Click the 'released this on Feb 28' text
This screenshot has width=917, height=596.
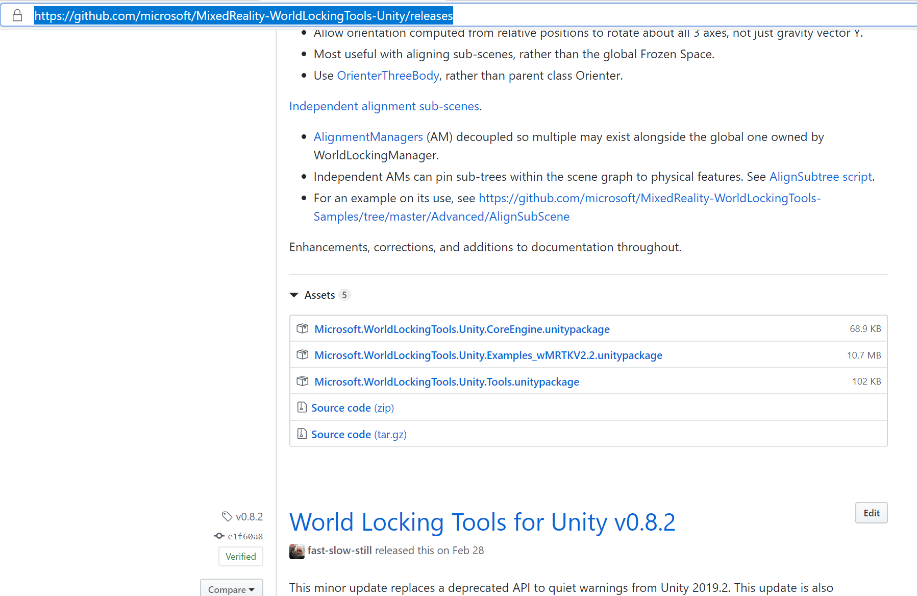pos(430,551)
